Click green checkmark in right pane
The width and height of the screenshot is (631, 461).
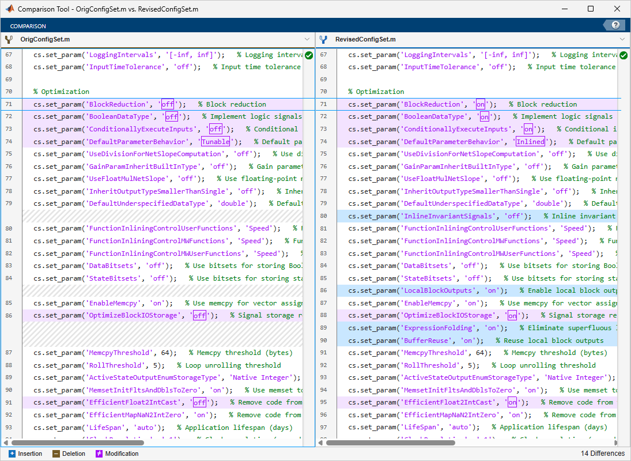624,55
